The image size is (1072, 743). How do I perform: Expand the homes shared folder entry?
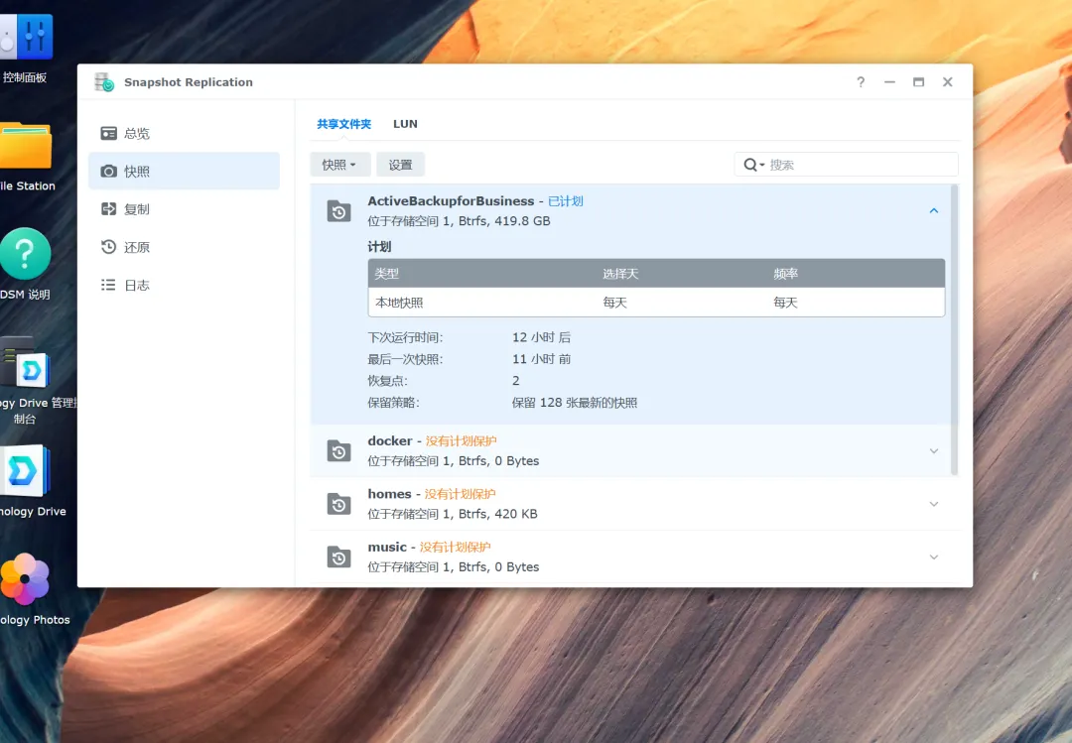pyautogui.click(x=933, y=504)
